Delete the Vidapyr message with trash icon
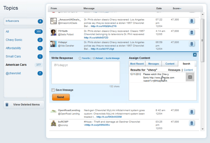The image size is (210, 143). pos(192,44)
